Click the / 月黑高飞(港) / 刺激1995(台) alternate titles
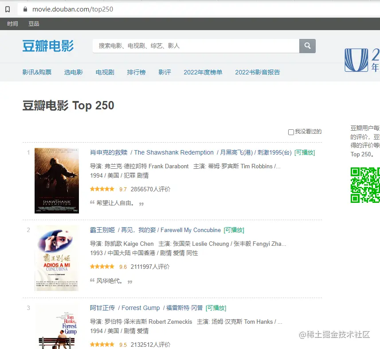This screenshot has height=349, width=380. click(x=254, y=152)
